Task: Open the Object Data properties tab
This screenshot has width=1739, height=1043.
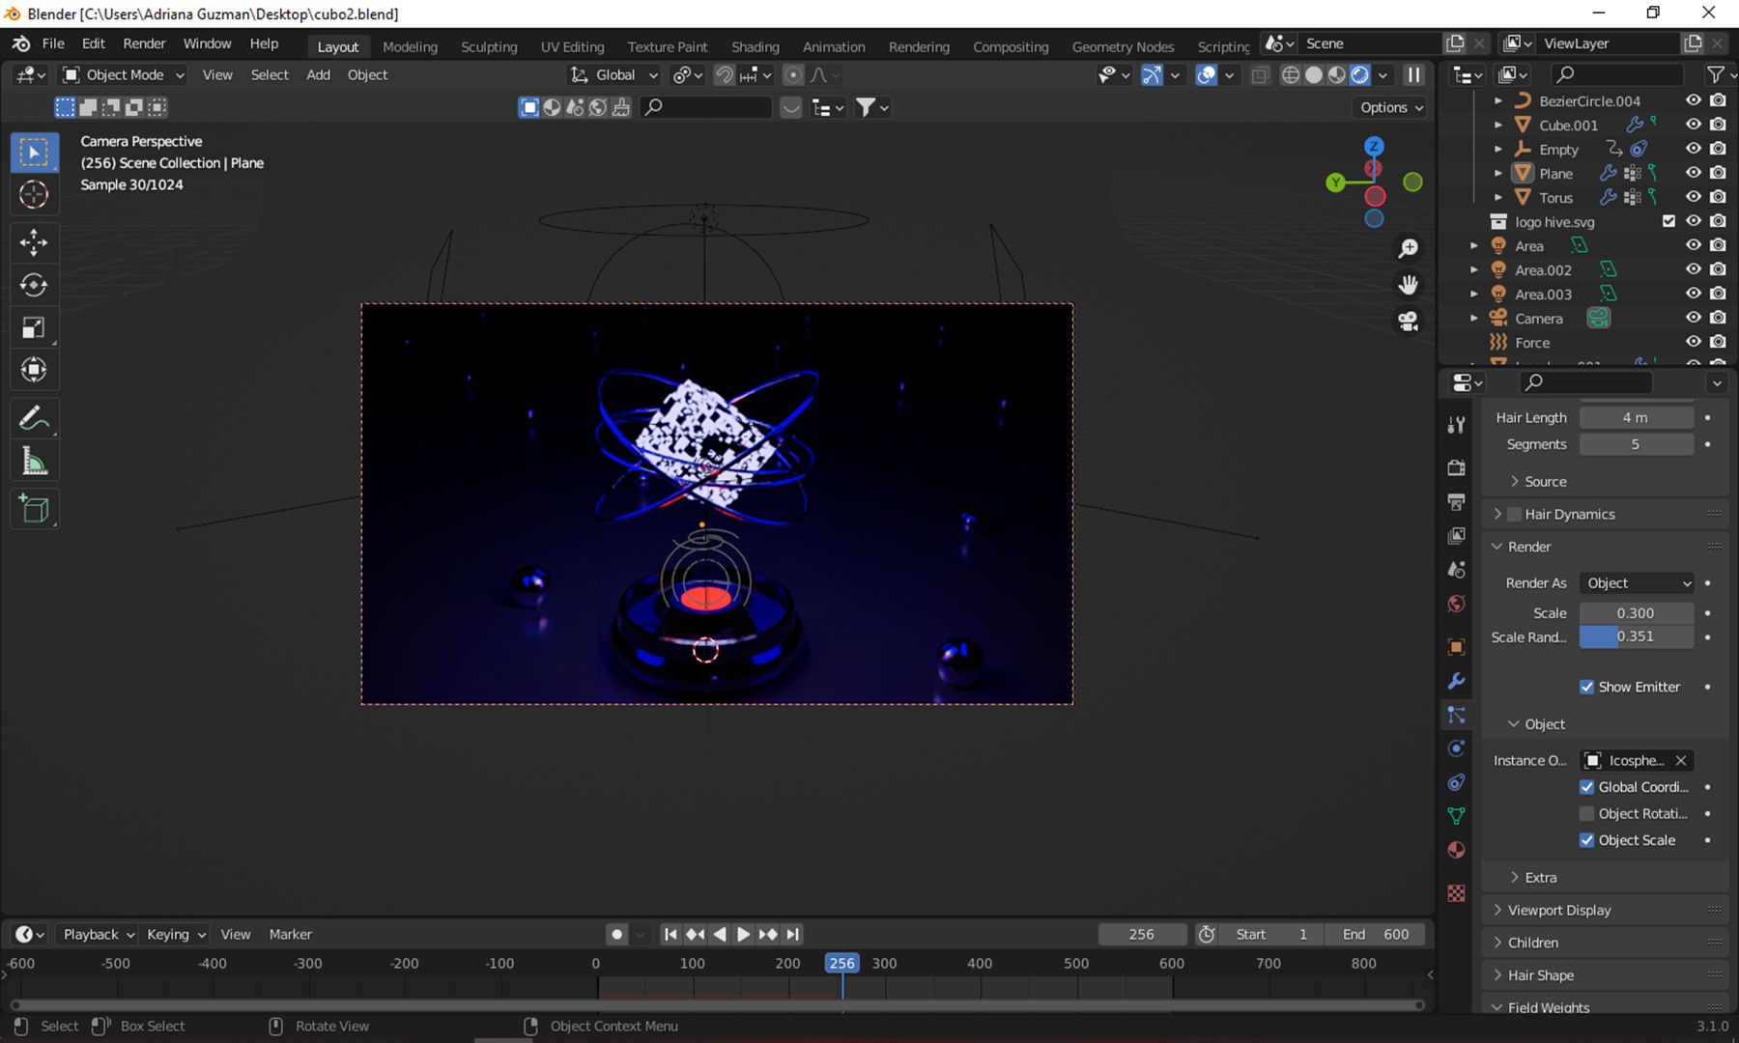Action: tap(1456, 816)
